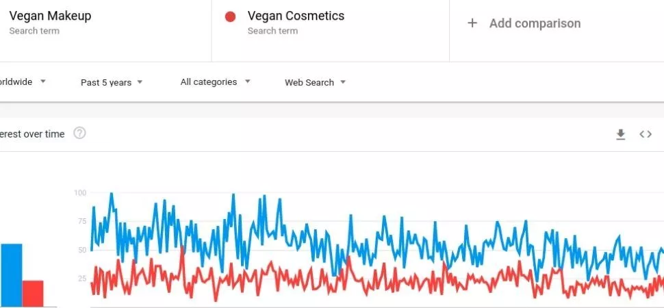Open the interest over time help icon
The height and width of the screenshot is (308, 664).
[79, 133]
